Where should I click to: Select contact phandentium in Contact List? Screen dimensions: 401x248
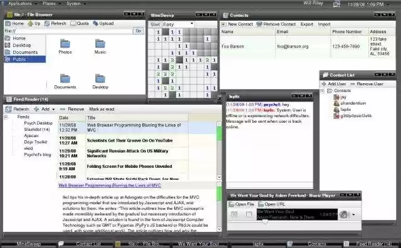click(x=350, y=103)
